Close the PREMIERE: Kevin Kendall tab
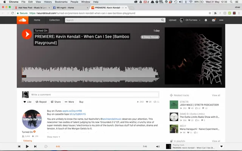 126,8
